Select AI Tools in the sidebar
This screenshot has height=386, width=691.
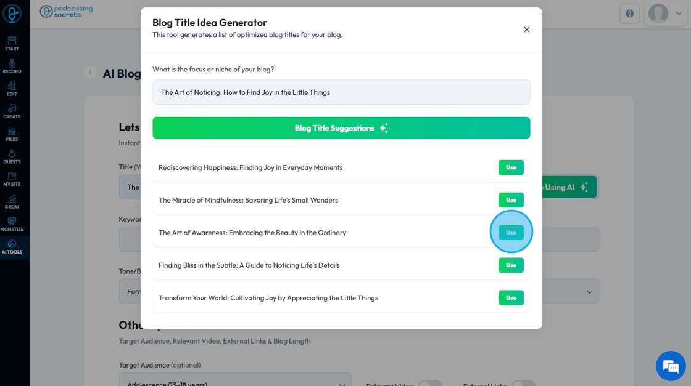click(12, 247)
